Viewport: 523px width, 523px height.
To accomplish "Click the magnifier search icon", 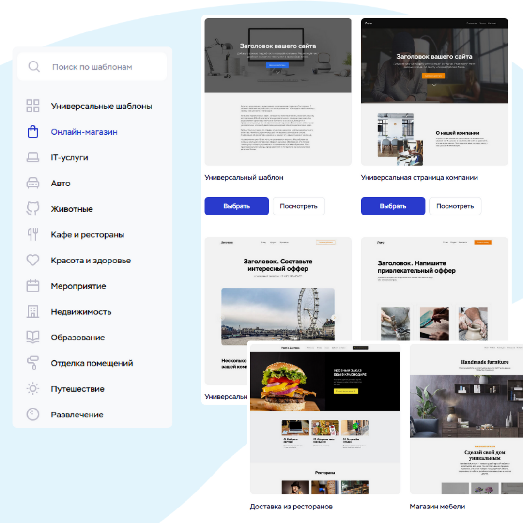I will coord(34,67).
